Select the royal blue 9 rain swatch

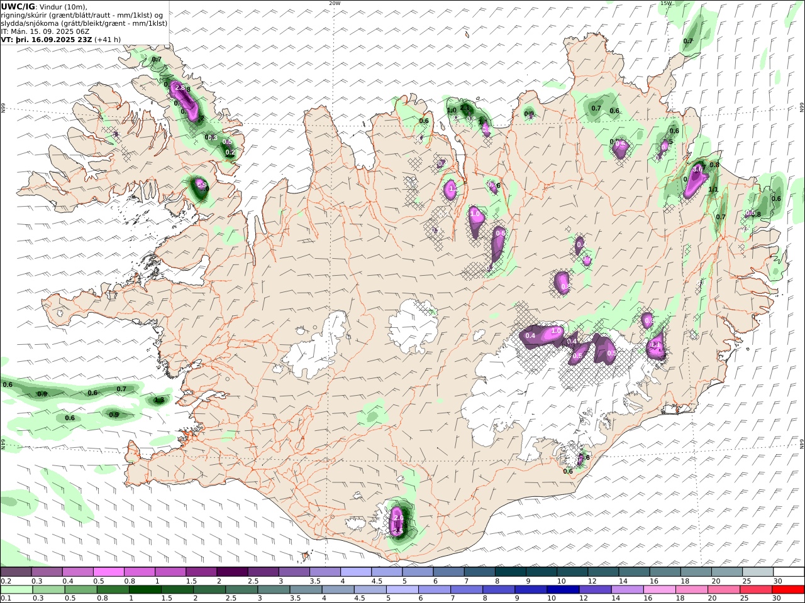click(x=531, y=590)
